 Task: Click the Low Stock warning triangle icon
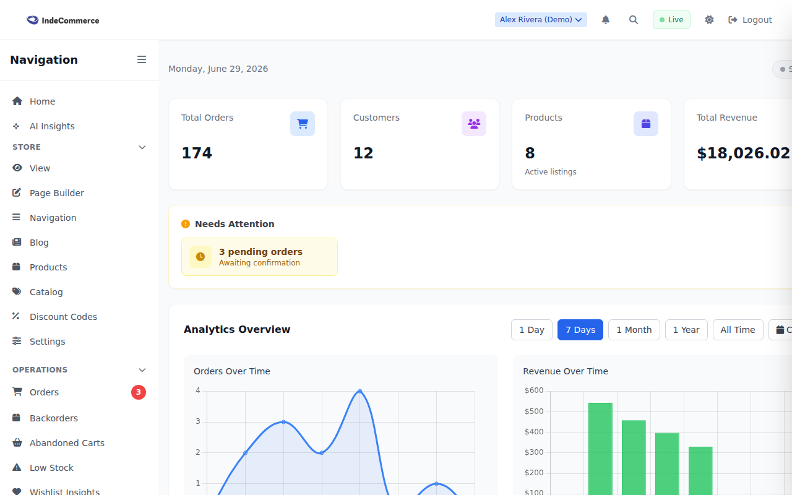(17, 467)
